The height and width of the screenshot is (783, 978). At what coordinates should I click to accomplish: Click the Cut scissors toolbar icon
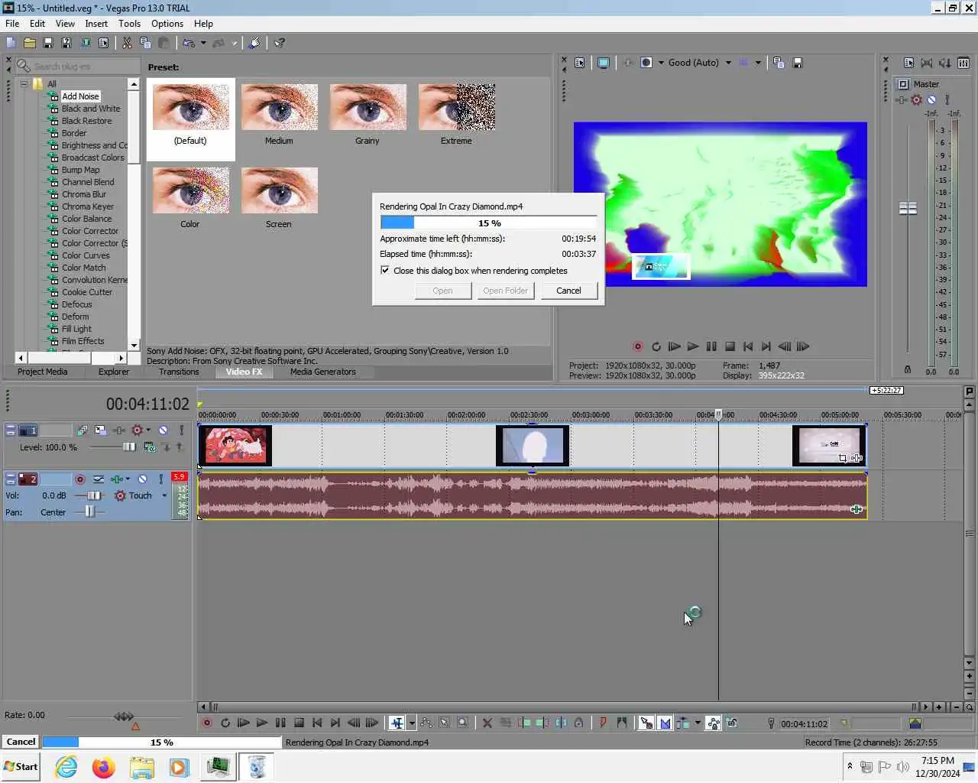click(x=127, y=43)
